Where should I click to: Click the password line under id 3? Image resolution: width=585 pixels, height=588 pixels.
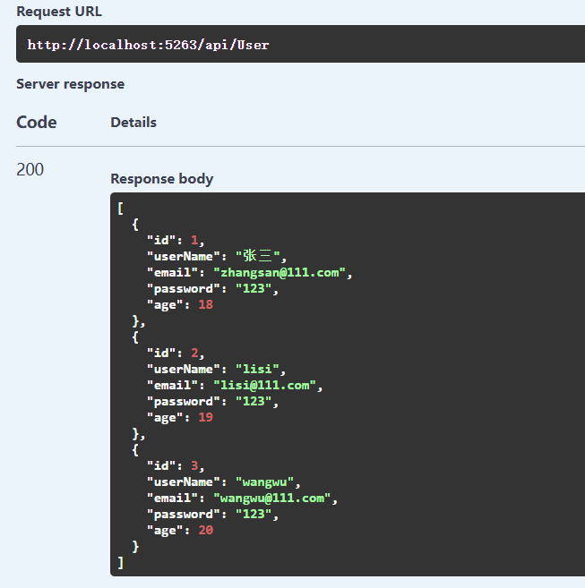click(212, 514)
